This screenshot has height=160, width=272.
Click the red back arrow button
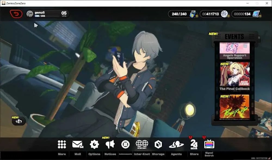click(x=16, y=14)
